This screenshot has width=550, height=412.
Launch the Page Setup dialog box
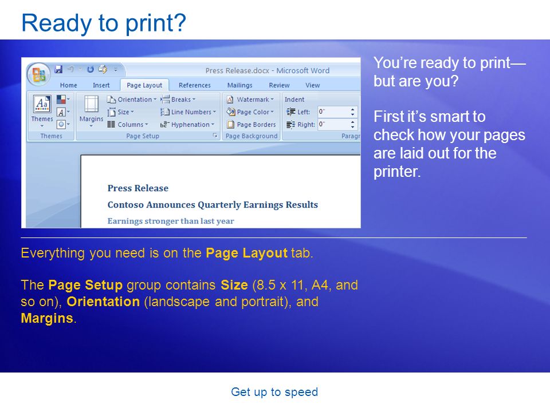coord(215,136)
